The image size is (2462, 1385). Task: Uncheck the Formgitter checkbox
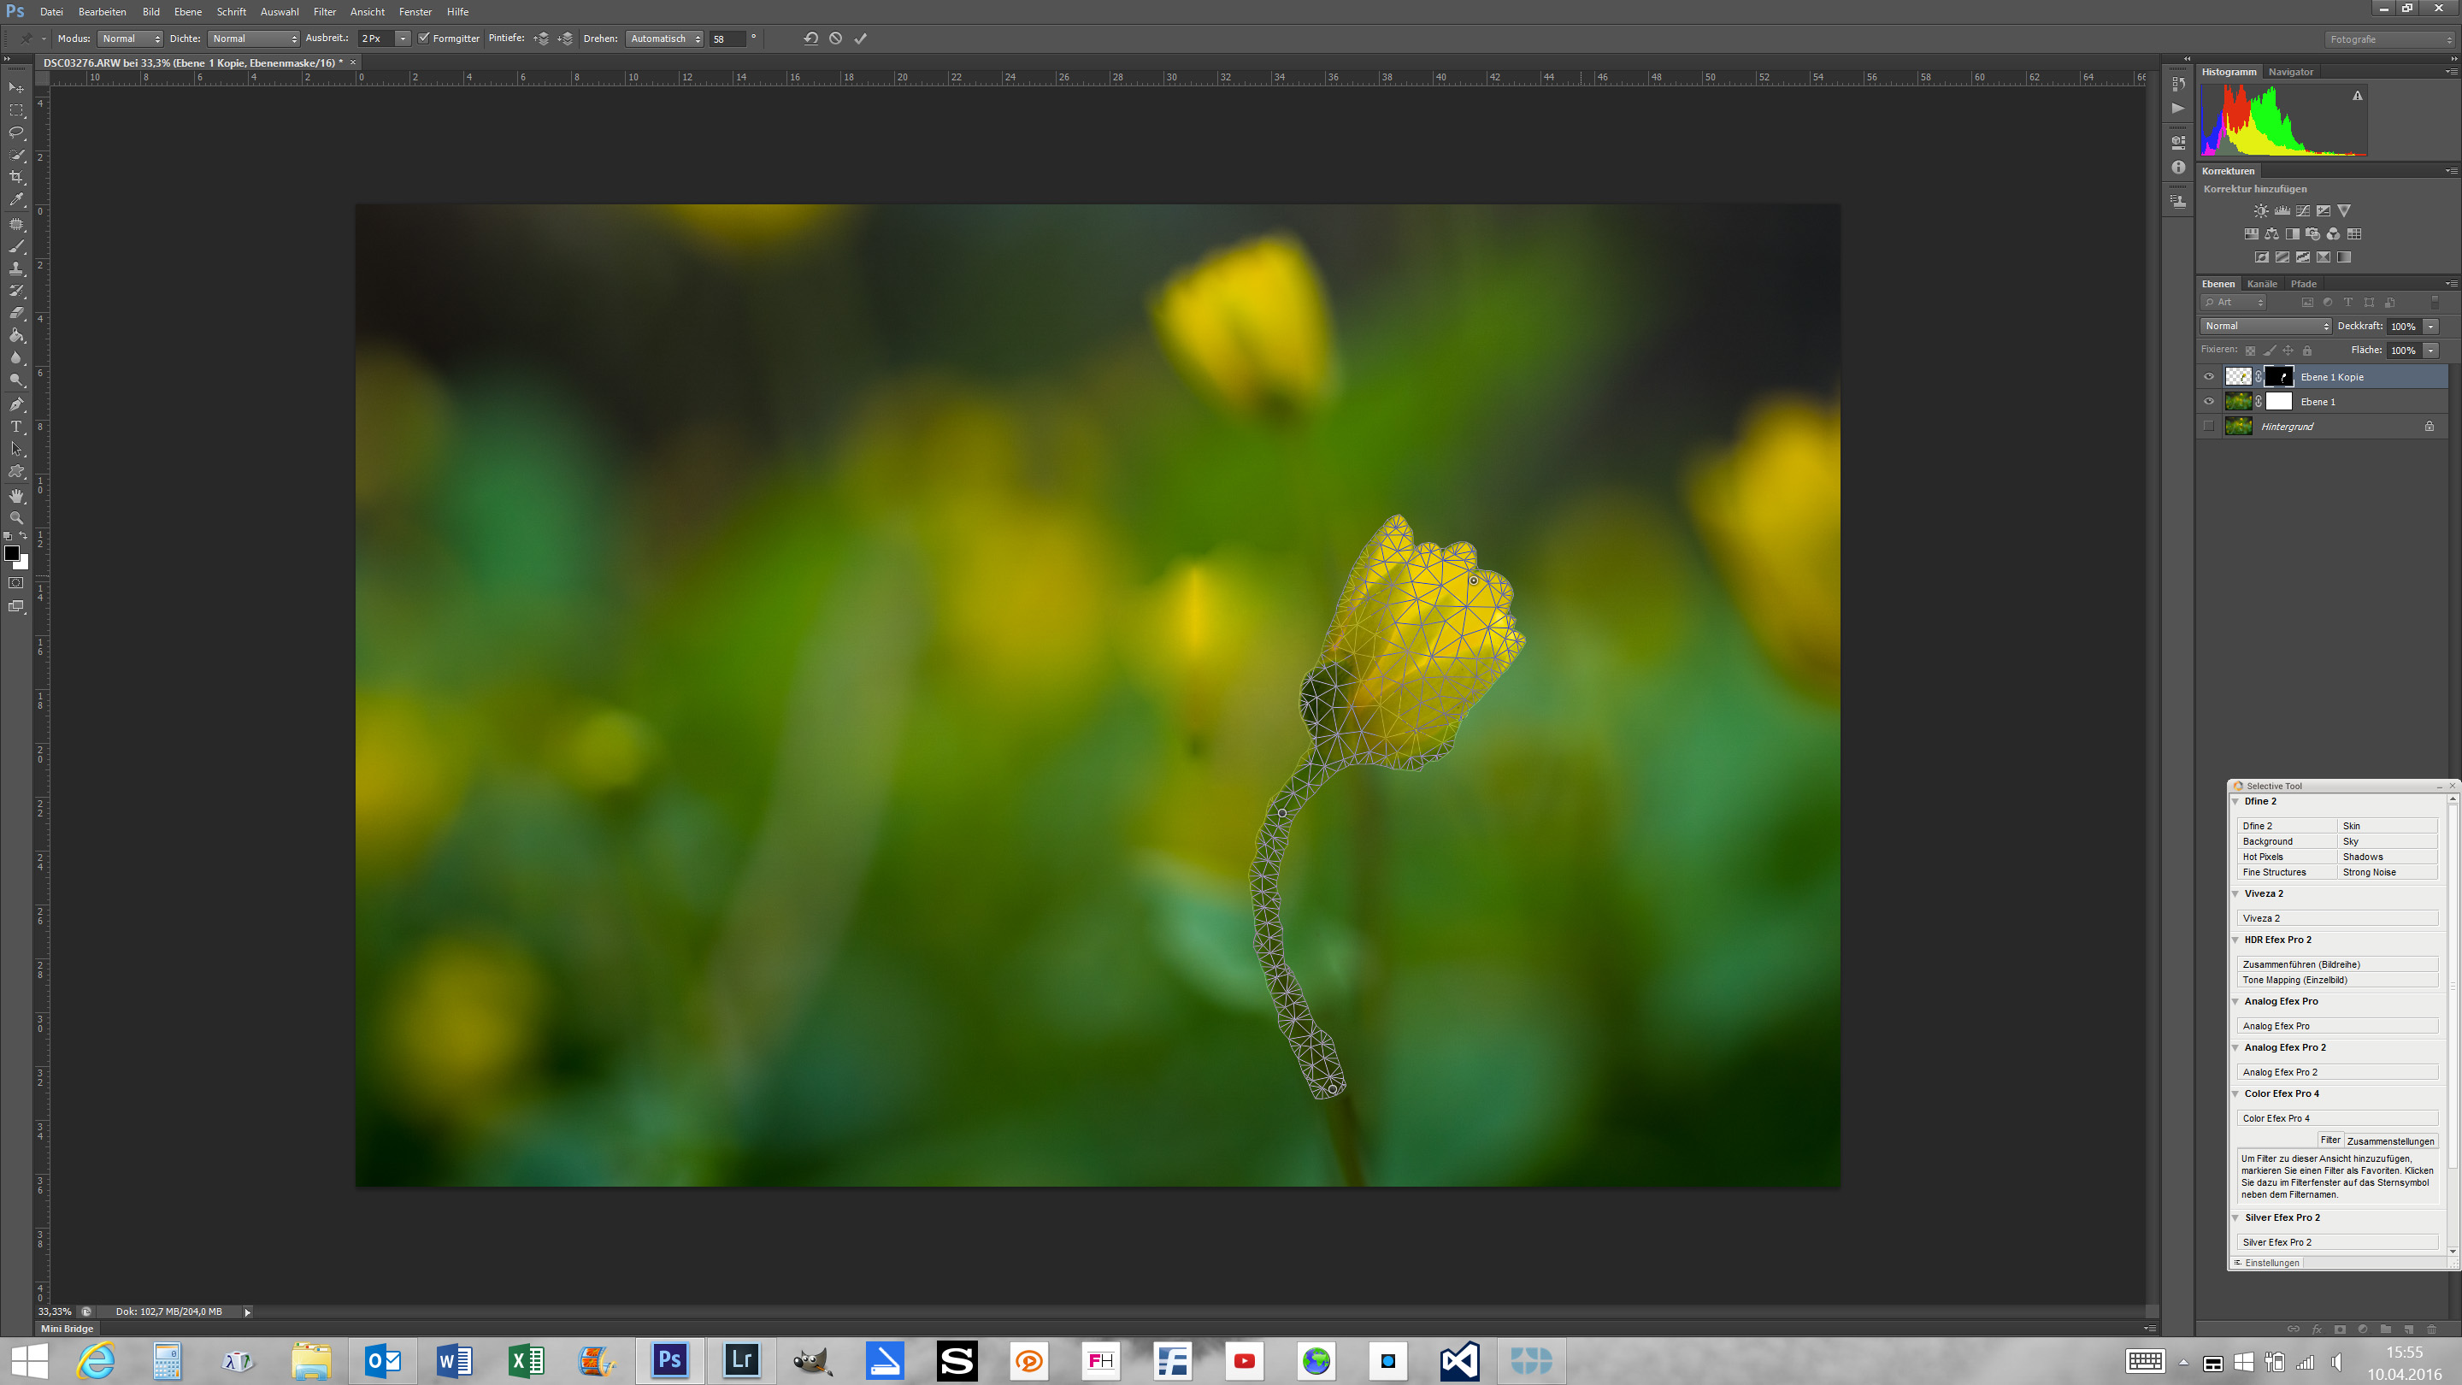[x=424, y=38]
